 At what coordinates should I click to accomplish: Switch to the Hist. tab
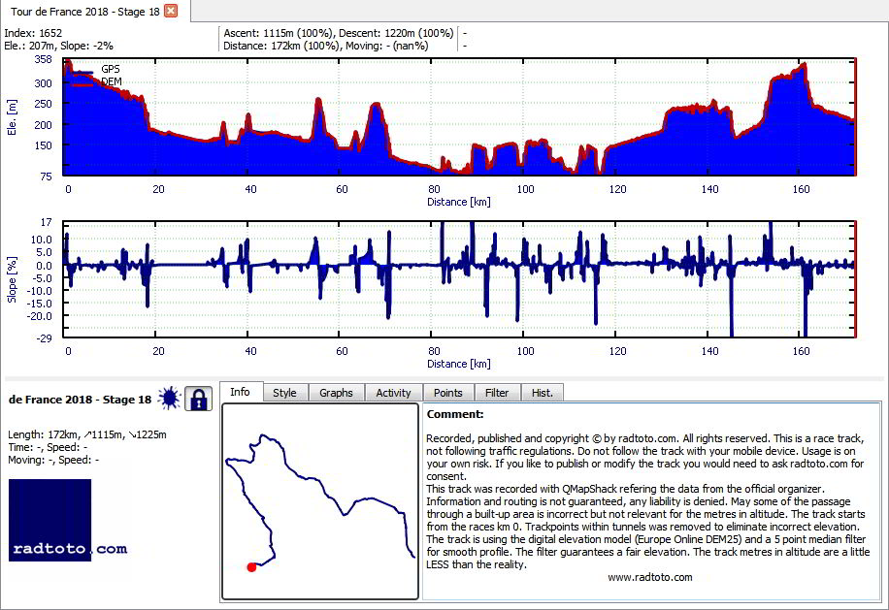point(542,393)
